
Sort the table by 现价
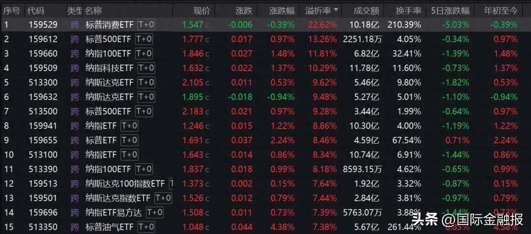[x=202, y=10]
